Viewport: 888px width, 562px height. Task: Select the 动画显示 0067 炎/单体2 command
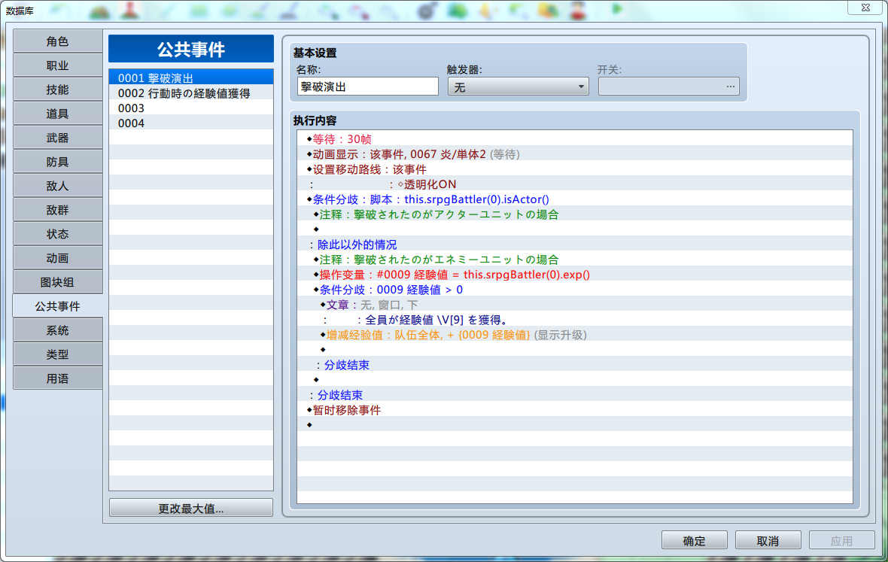tap(575, 154)
